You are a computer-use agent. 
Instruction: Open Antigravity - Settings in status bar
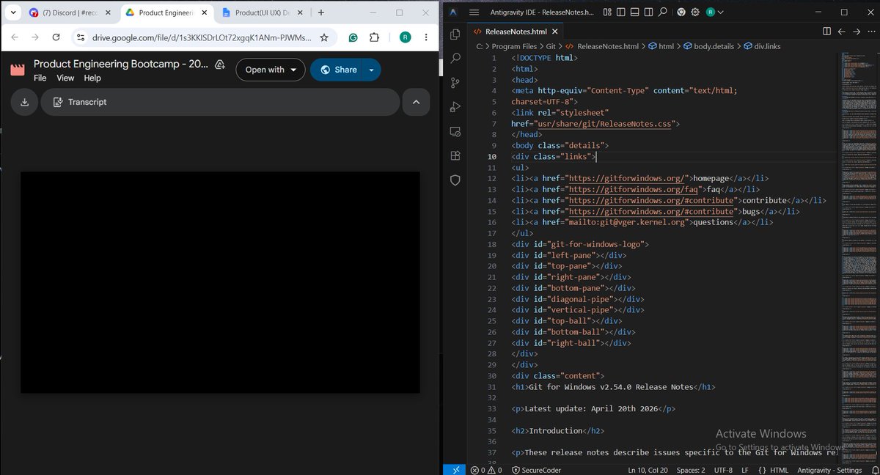tap(829, 470)
